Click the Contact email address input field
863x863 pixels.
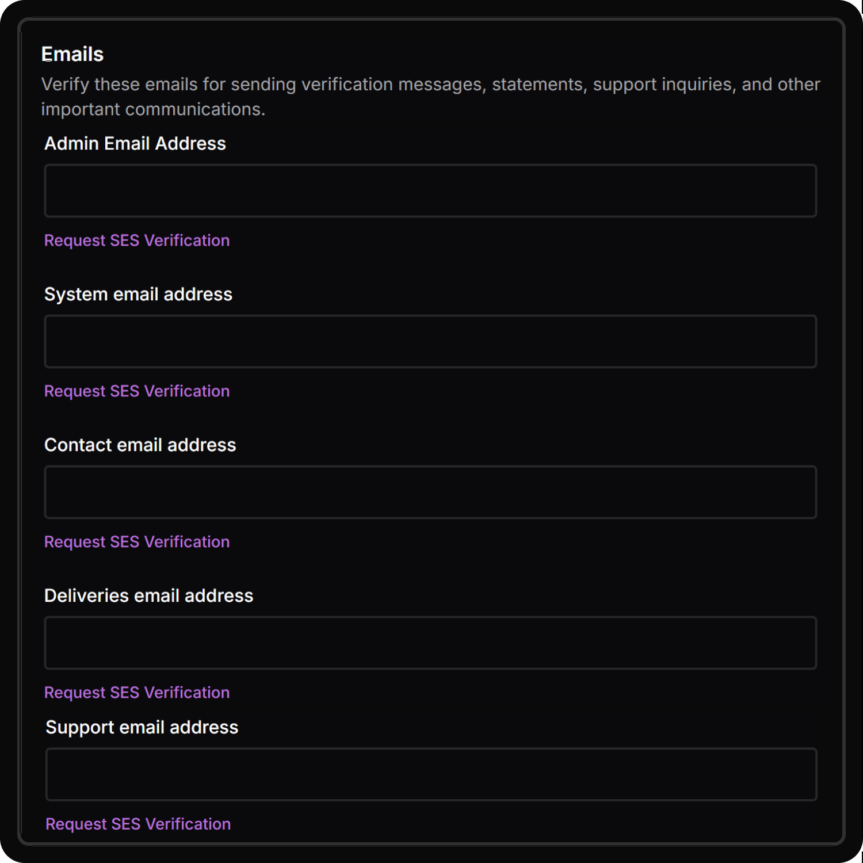[x=430, y=492]
